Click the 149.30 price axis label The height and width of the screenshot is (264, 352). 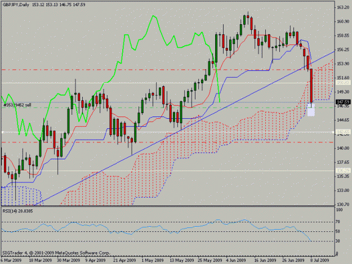[x=343, y=92]
